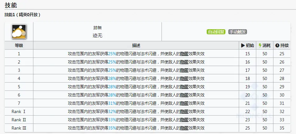Click the 迹无 skill icon image

pyautogui.click(x=19, y=32)
